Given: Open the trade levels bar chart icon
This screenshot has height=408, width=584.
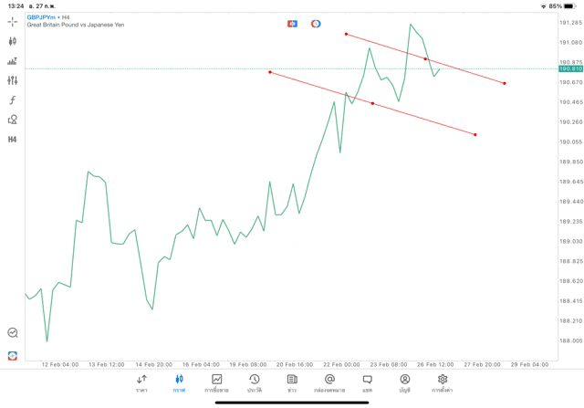Looking at the screenshot, I should coord(13,61).
